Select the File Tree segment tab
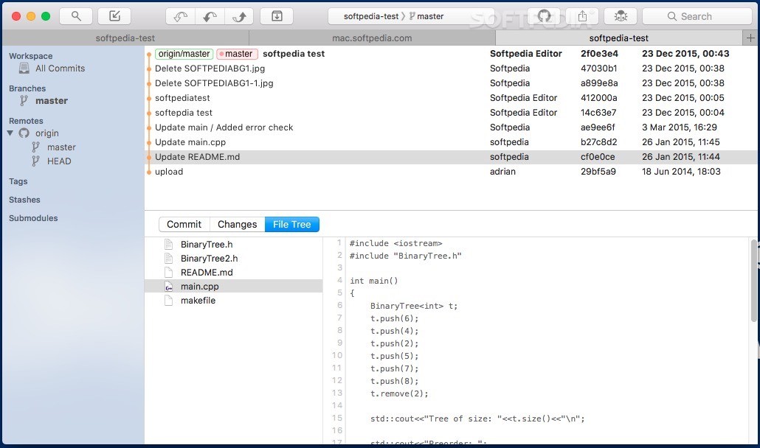 (291, 225)
